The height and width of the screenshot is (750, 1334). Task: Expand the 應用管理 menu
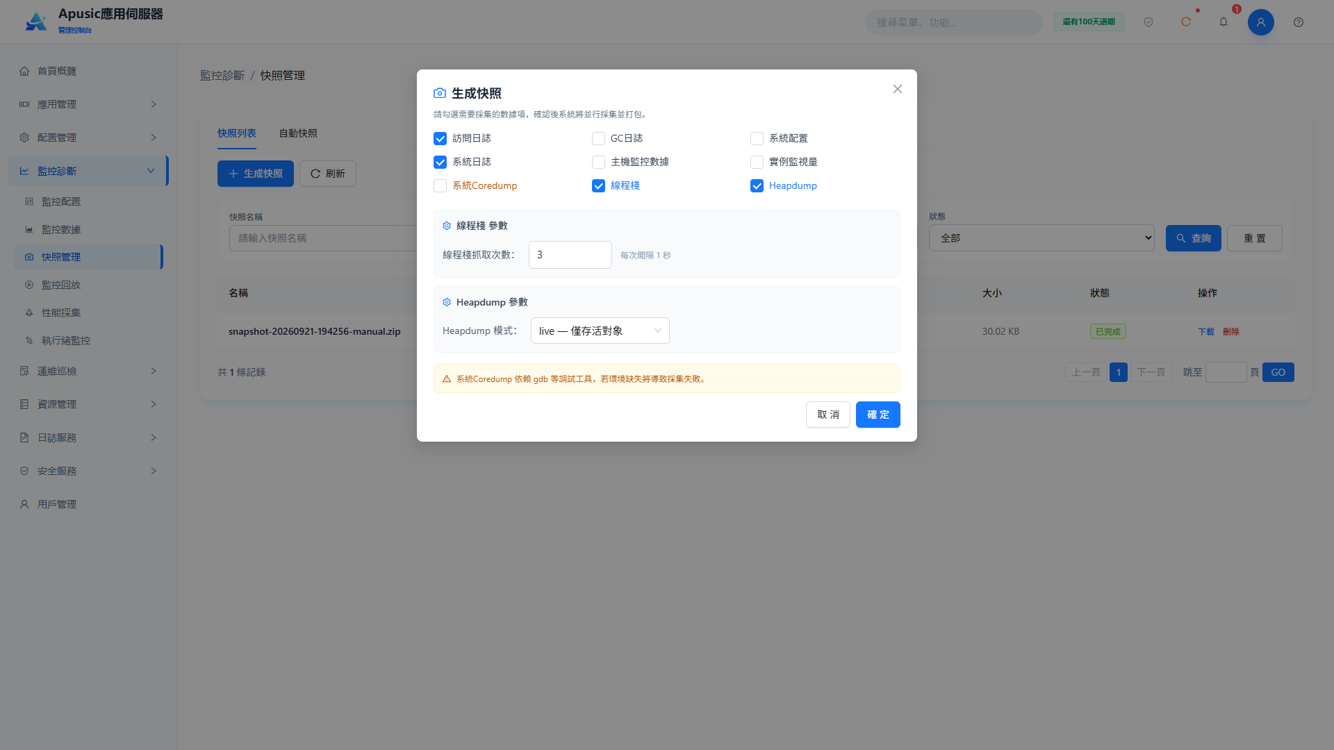[x=88, y=104]
